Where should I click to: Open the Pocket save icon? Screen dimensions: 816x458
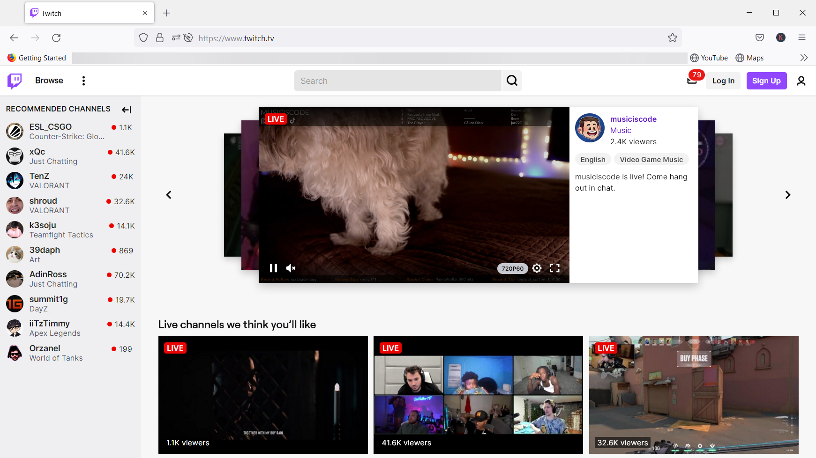(x=760, y=37)
